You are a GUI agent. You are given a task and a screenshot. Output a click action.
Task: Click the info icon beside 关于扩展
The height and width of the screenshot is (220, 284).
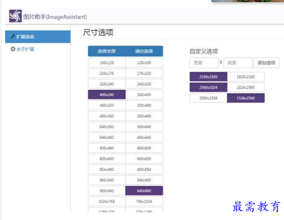click(13, 49)
